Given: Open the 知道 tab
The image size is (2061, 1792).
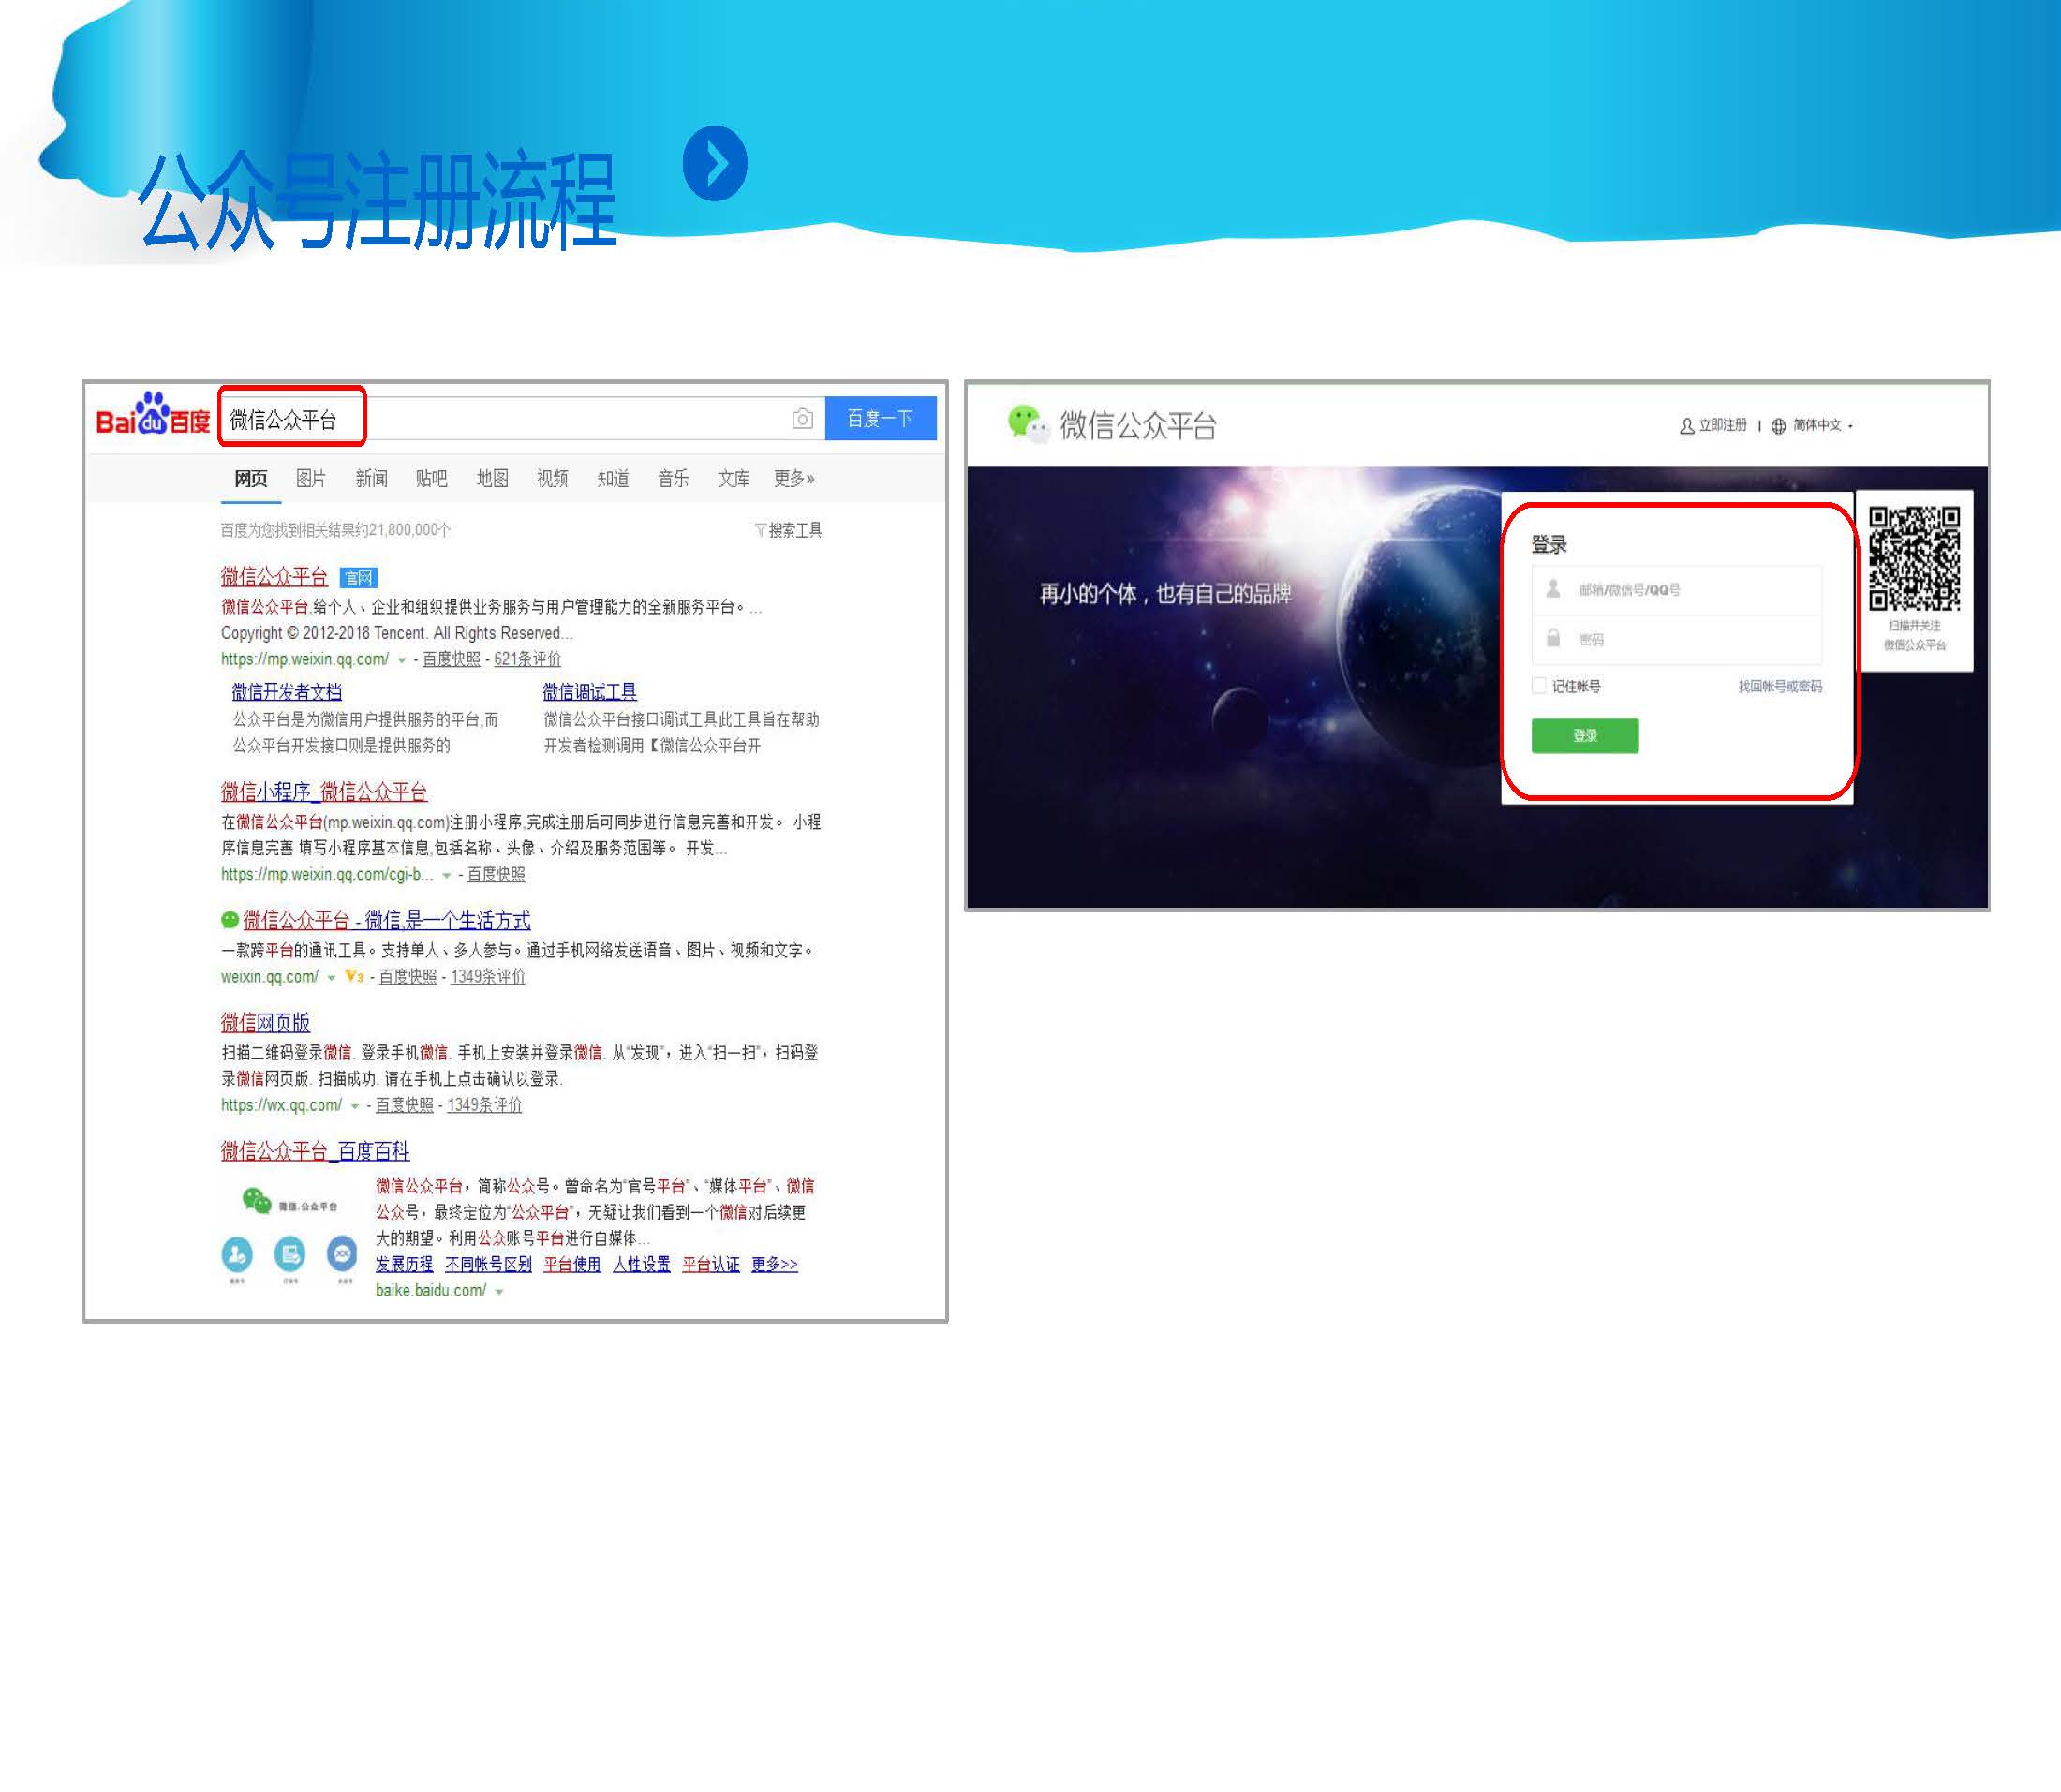Looking at the screenshot, I should (613, 478).
